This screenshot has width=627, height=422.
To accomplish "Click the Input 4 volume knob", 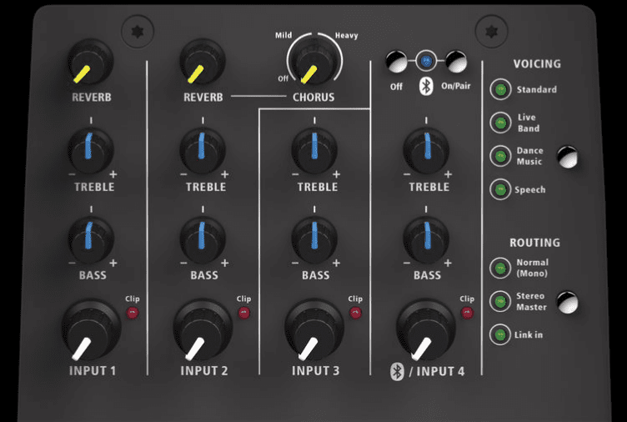I will pyautogui.click(x=426, y=330).
